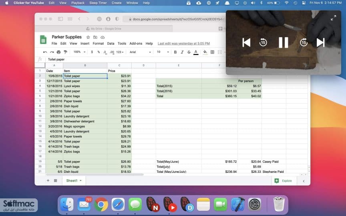Image resolution: width=346 pixels, height=216 pixels.
Task: Expand the video player to full size
Action: (333, 18)
